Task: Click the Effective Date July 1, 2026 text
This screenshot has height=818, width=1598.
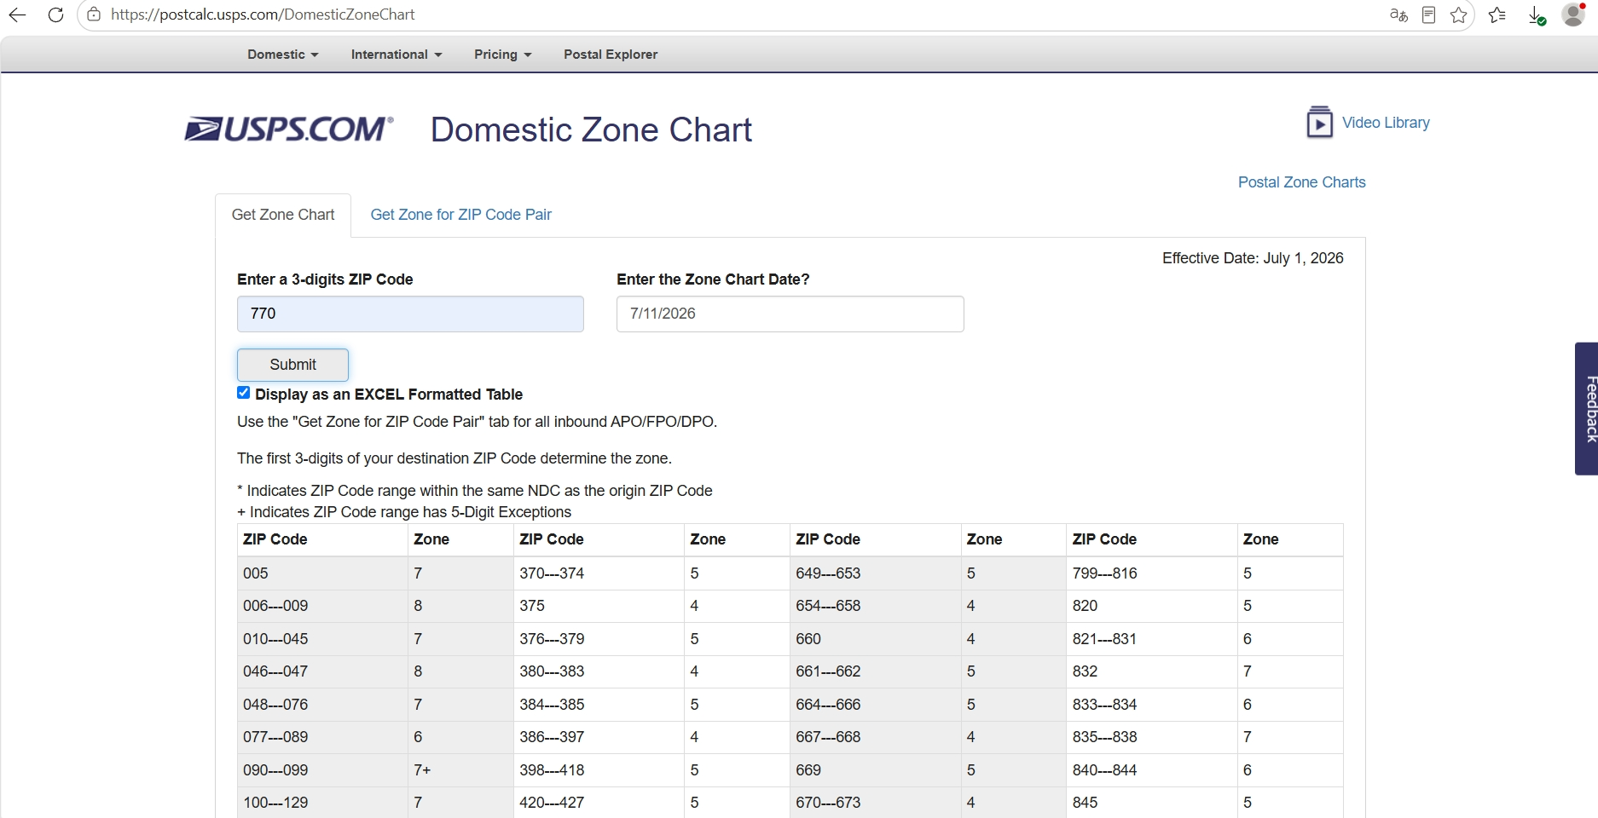Action: [x=1253, y=258]
